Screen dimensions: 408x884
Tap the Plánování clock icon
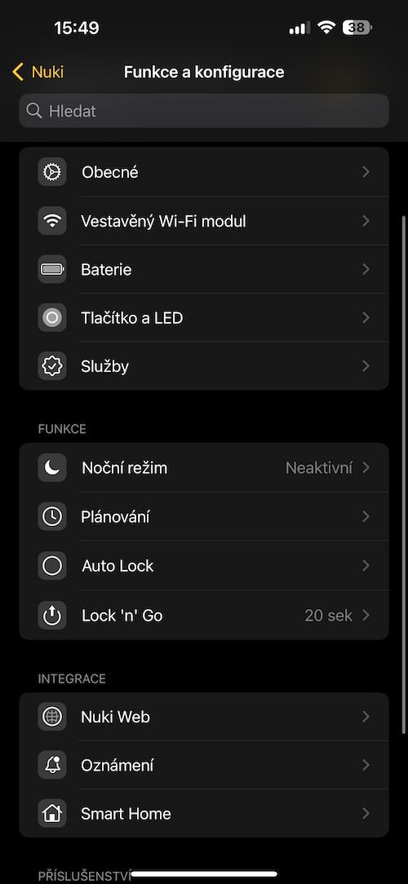click(x=52, y=516)
